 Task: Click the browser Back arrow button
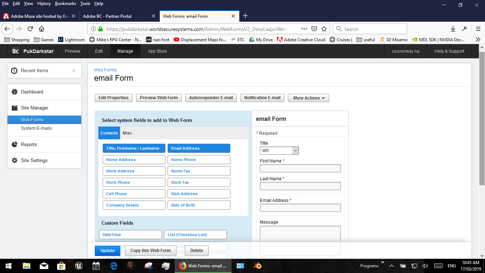coord(7,29)
